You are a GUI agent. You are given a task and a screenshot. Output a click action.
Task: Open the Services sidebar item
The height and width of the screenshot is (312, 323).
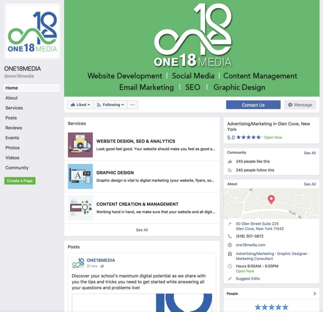[x=14, y=108]
